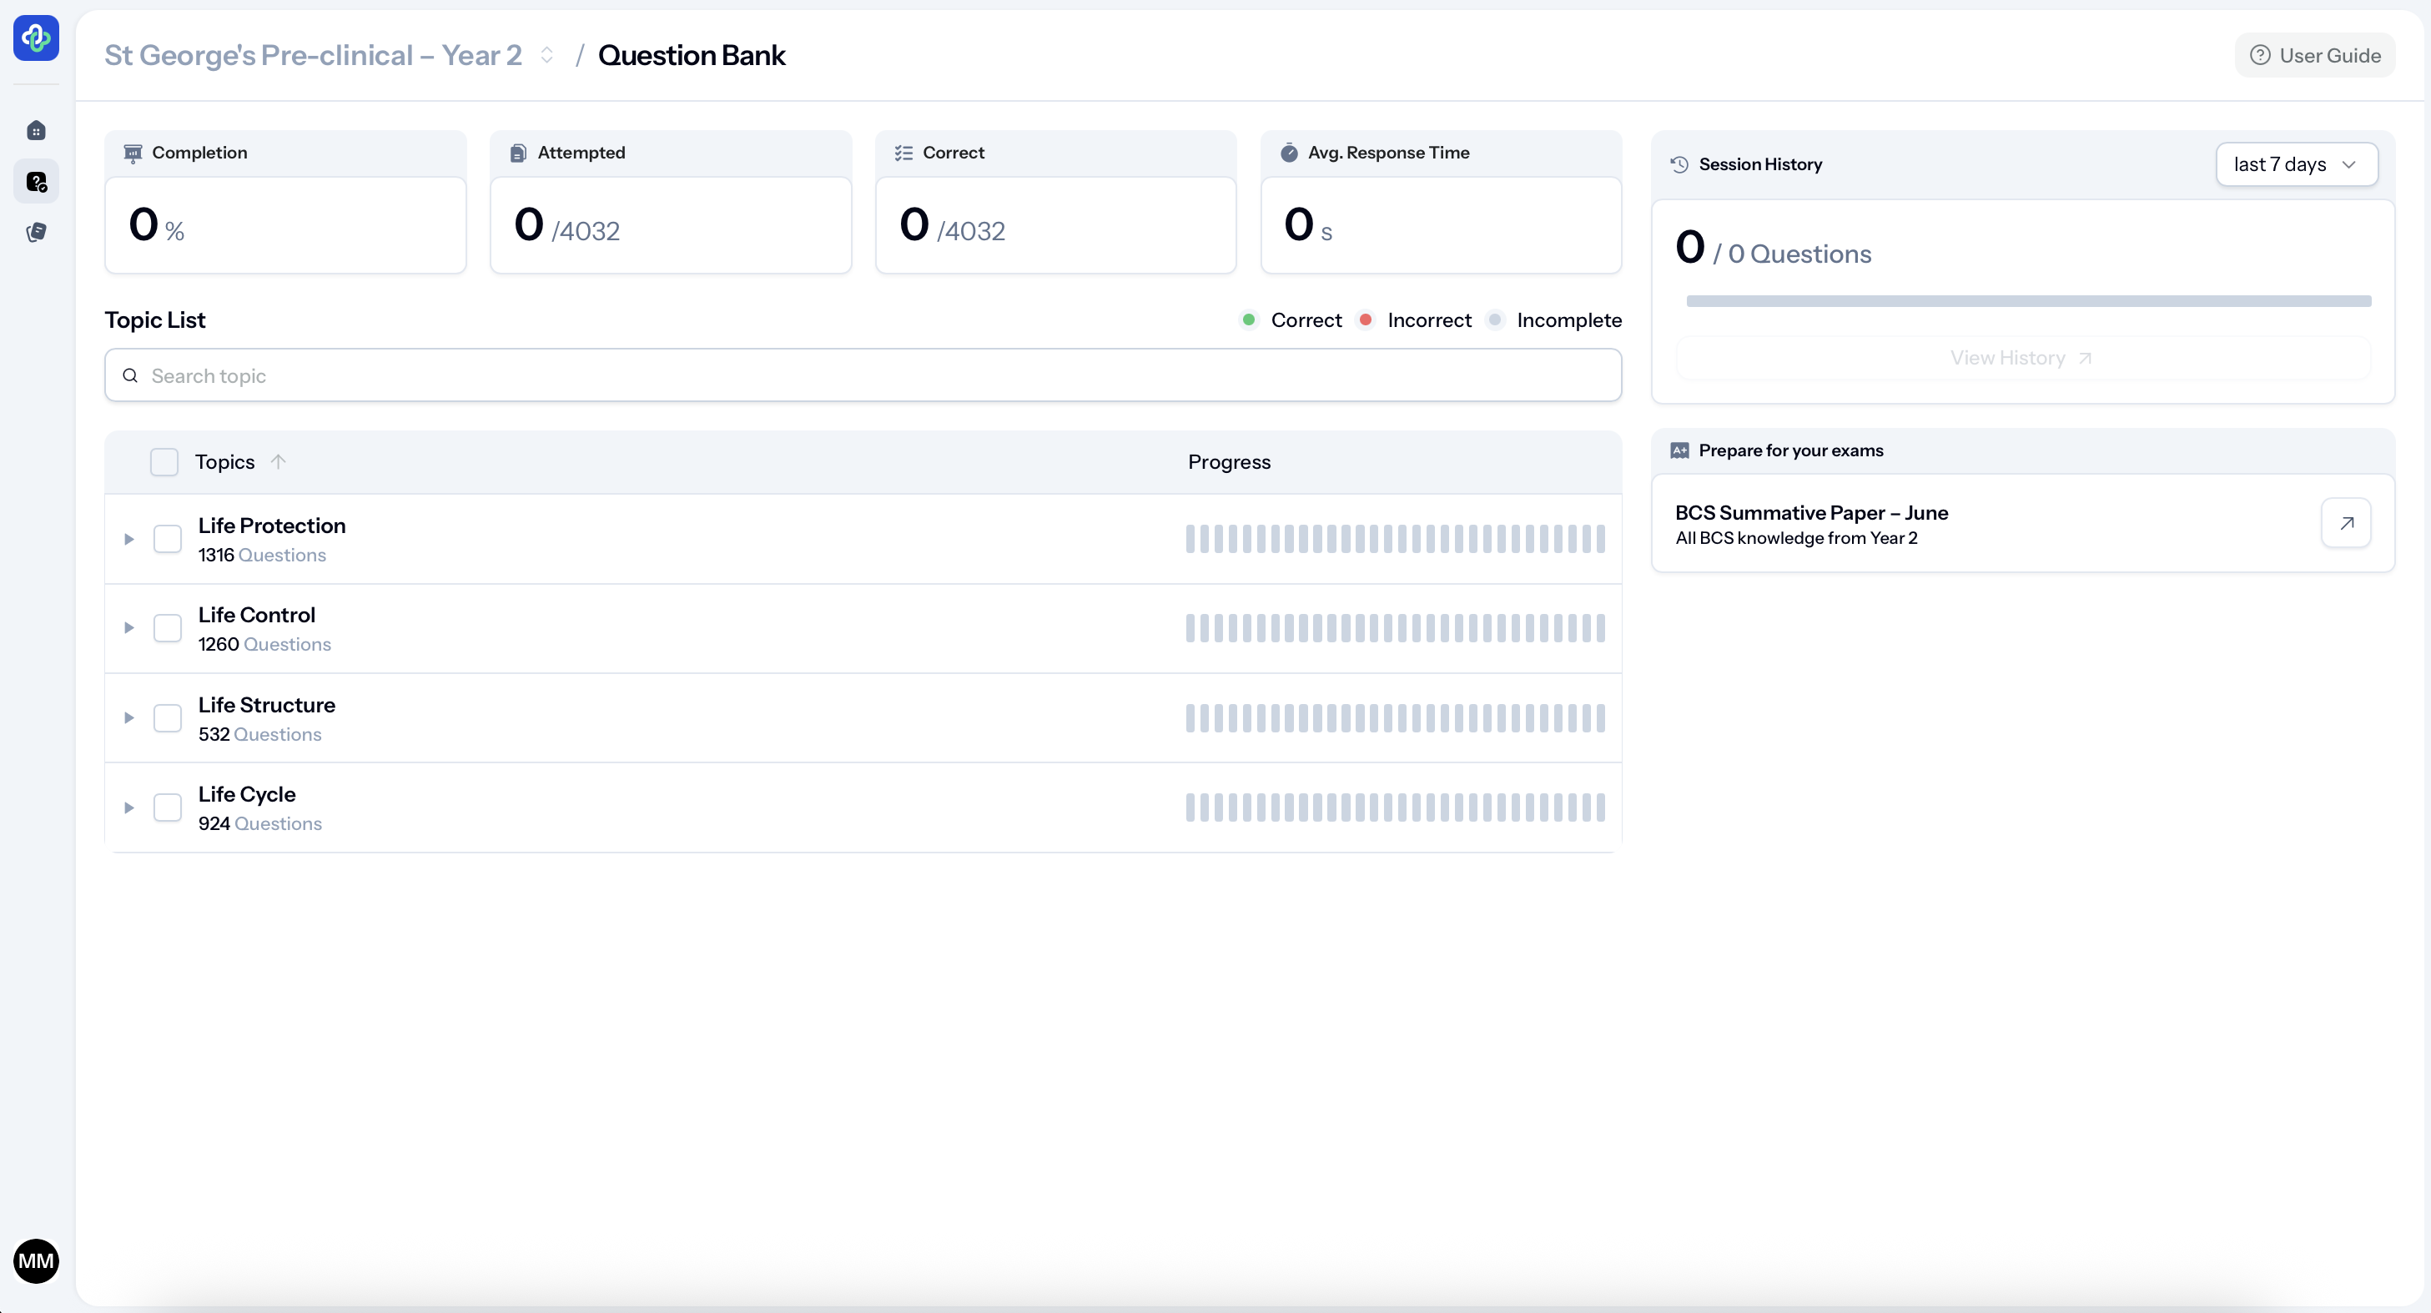Open the User Guide button
This screenshot has width=2431, height=1313.
[2315, 56]
